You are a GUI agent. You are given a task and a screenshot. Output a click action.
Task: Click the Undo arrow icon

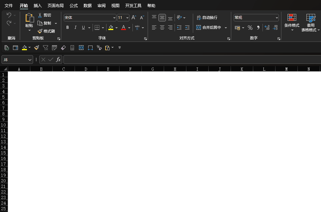tap(9, 15)
